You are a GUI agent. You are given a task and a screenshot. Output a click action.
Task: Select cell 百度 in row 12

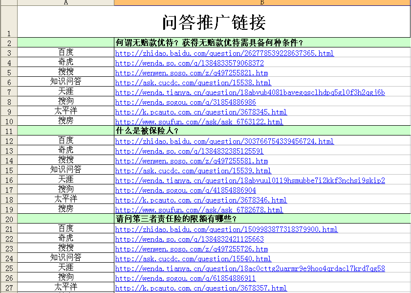[x=66, y=140]
